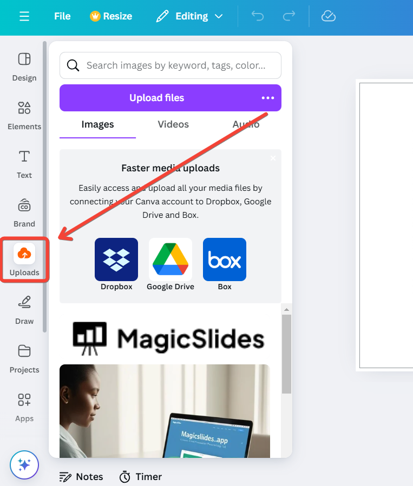Click the Resize button with crown
The image size is (413, 486).
coord(111,16)
